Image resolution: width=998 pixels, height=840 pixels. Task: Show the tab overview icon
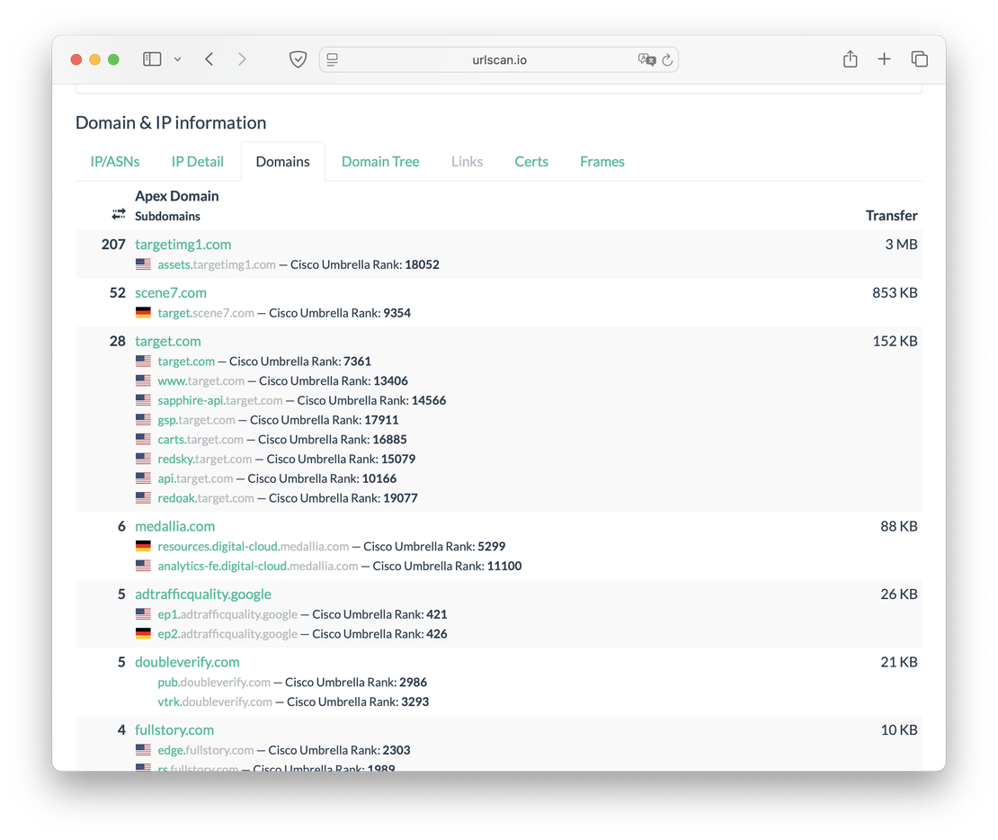(919, 59)
